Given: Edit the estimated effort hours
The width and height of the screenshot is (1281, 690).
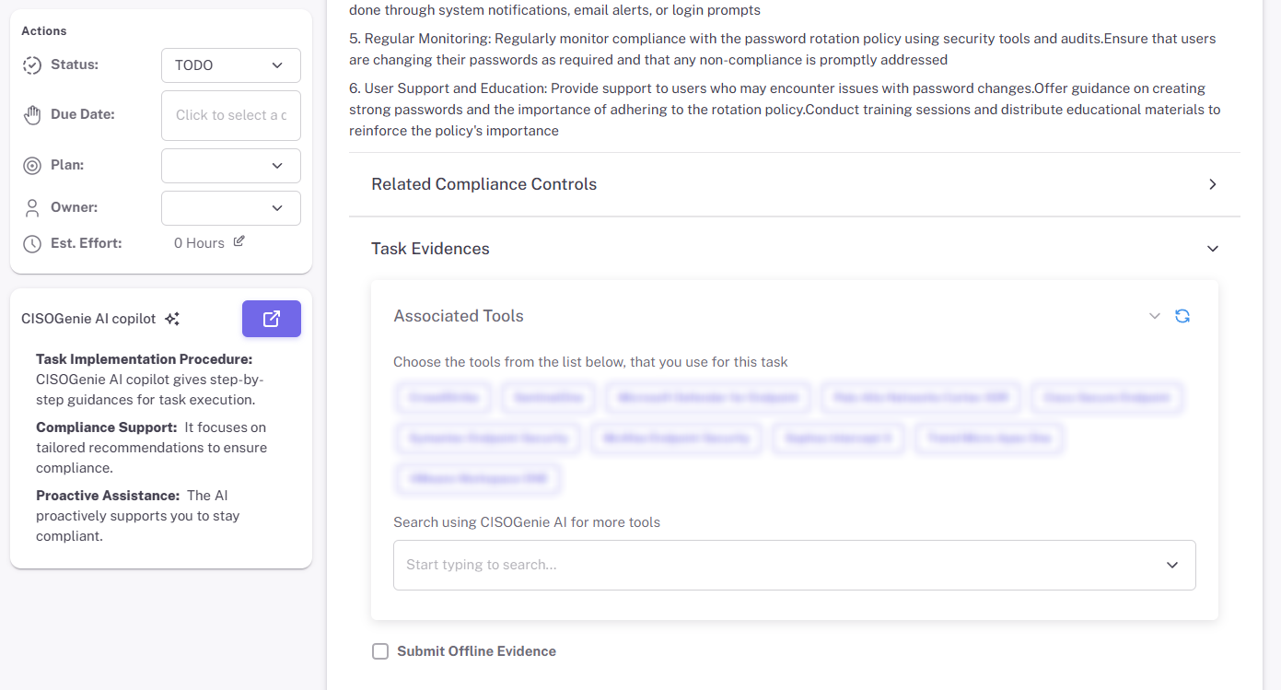Looking at the screenshot, I should click(x=239, y=241).
